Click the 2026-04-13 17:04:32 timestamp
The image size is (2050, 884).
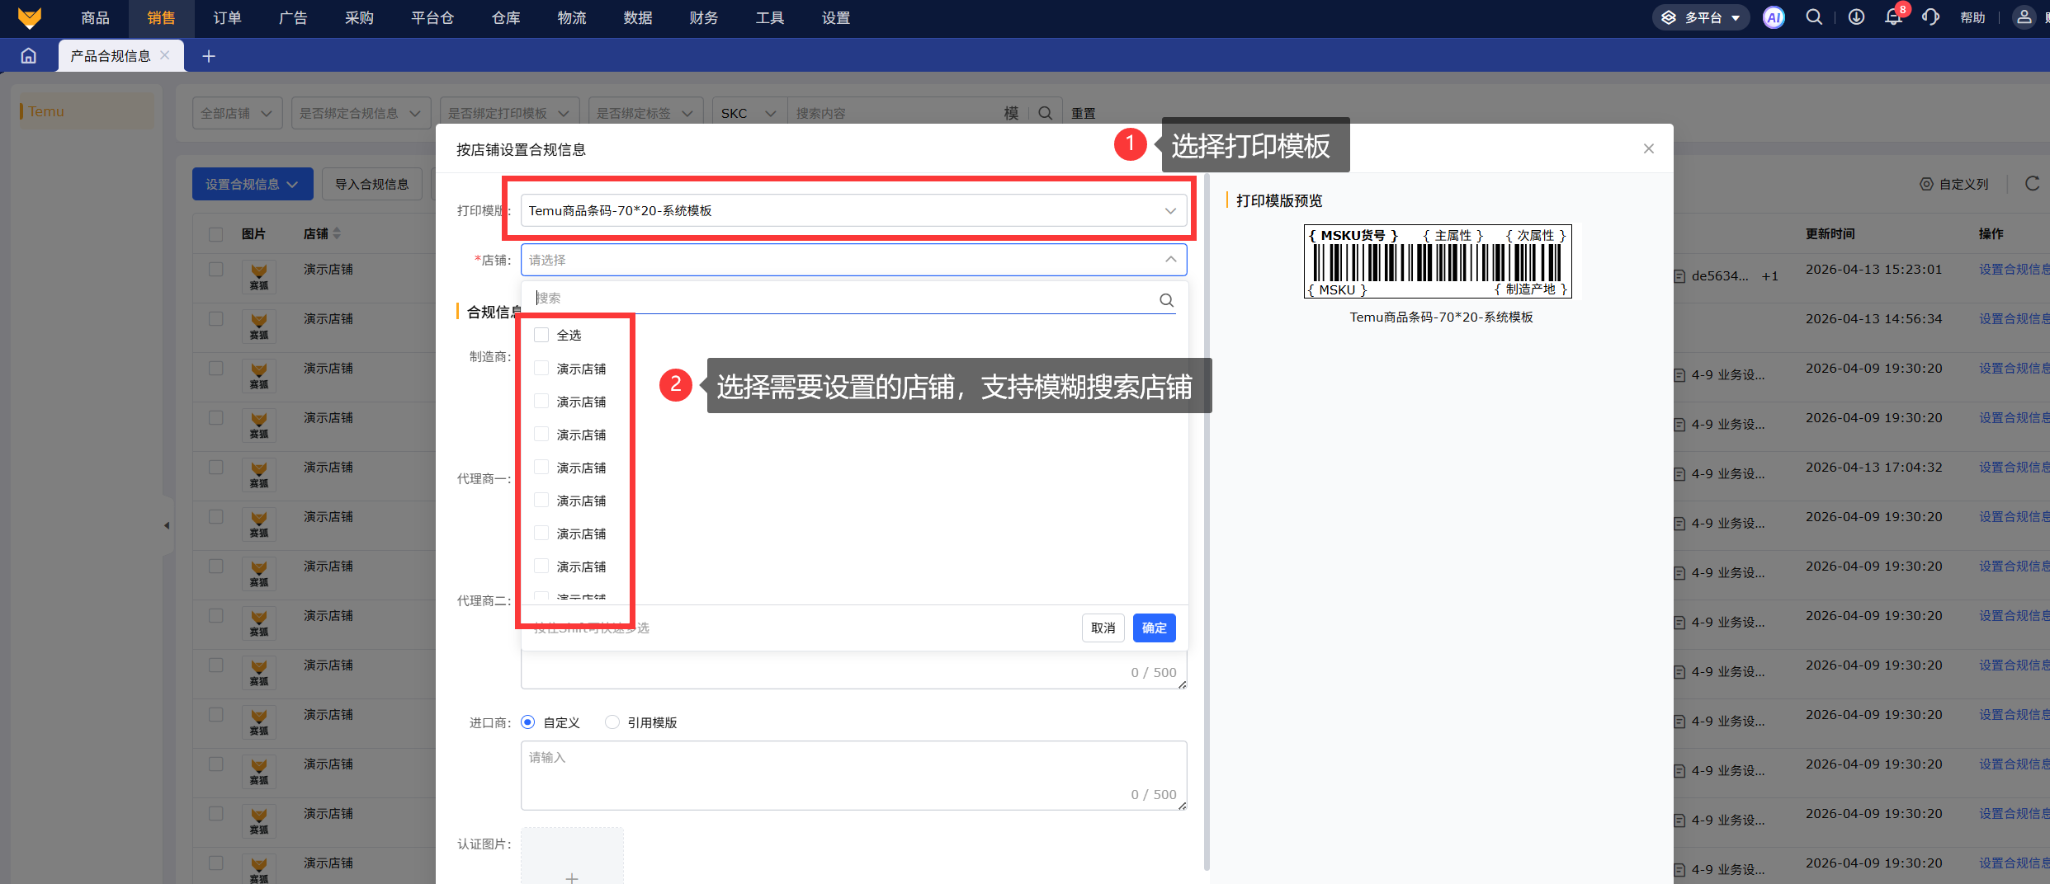click(x=1873, y=468)
